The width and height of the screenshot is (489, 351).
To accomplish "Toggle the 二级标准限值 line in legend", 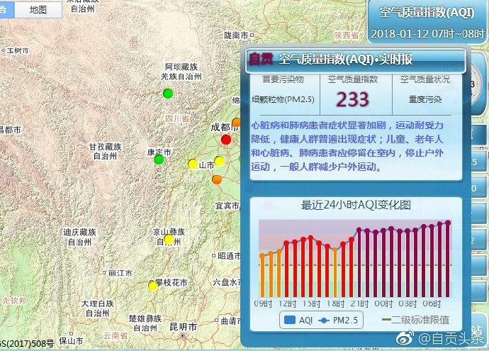I will (x=415, y=321).
